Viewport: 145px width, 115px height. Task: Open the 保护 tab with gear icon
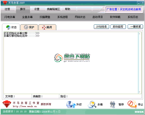click(29, 27)
